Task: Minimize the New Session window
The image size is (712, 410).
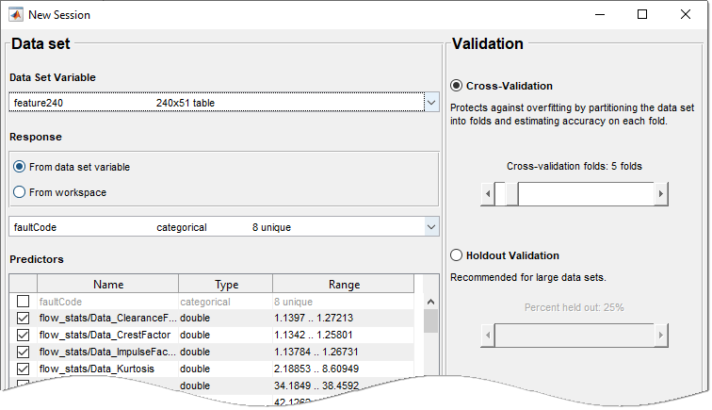Action: pos(599,15)
